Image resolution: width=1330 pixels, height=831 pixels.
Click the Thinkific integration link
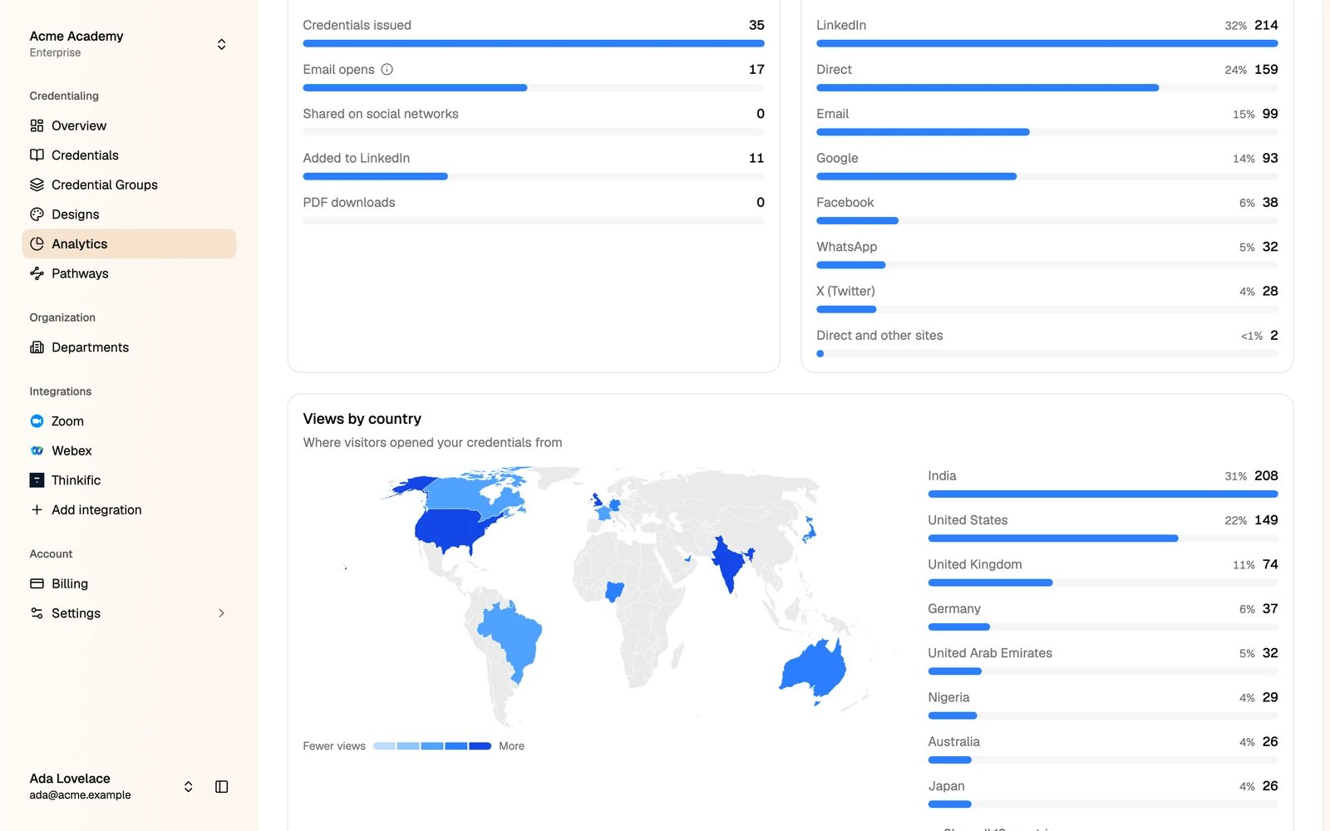(x=129, y=480)
